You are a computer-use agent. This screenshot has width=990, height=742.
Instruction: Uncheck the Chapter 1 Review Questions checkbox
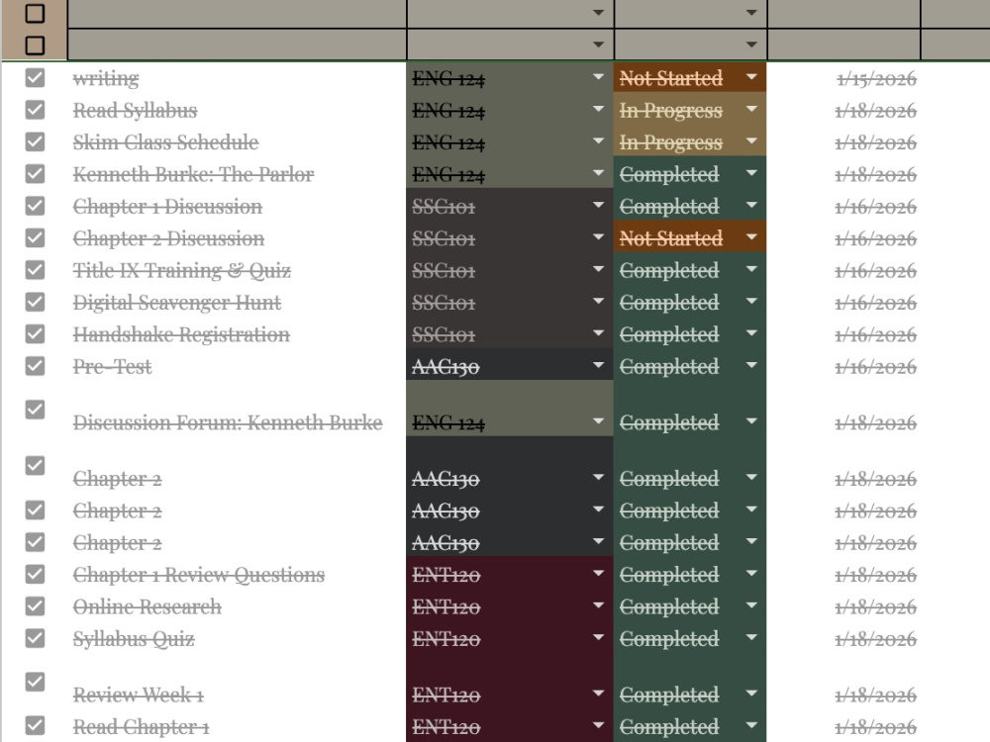(x=35, y=574)
